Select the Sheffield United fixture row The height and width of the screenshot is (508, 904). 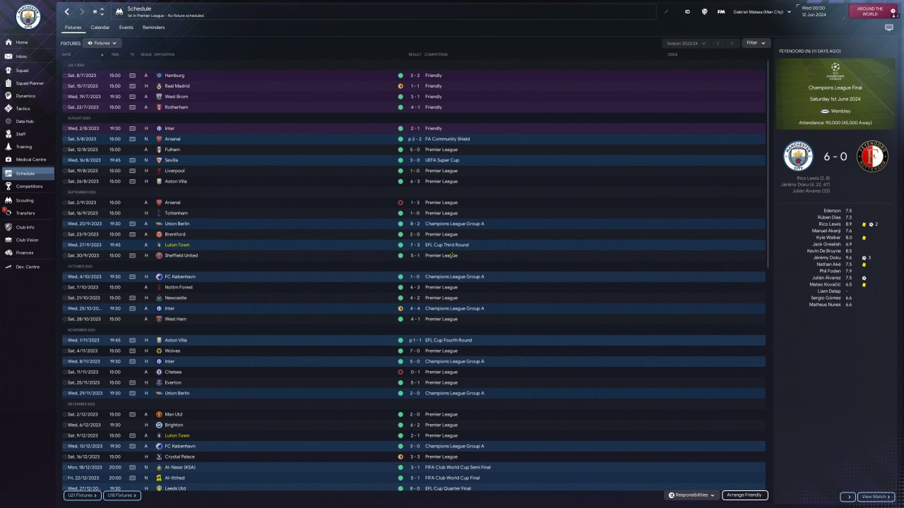[x=413, y=255]
